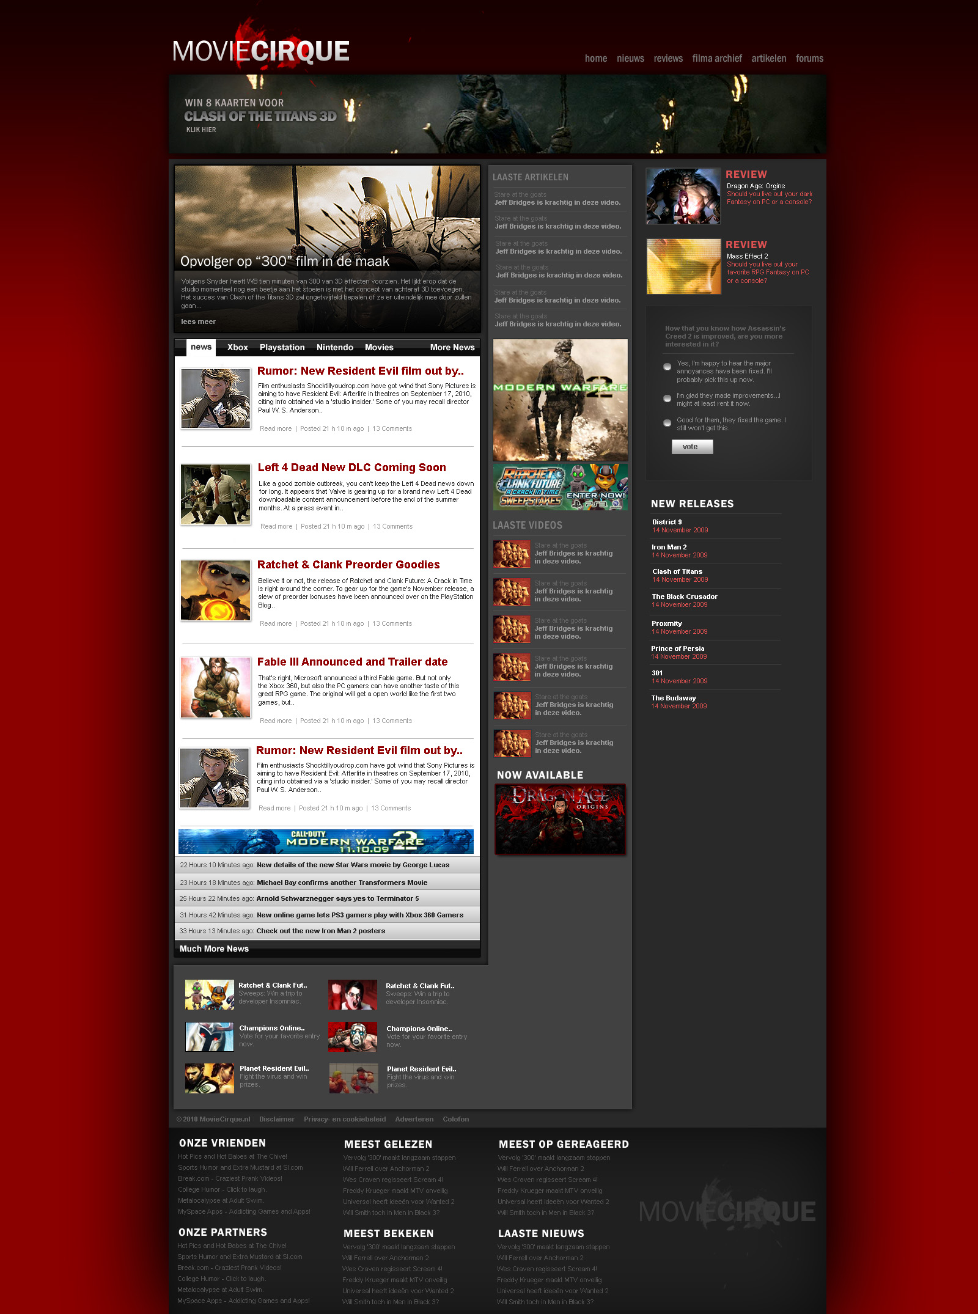
Task: Open the reviews navigation link
Action: 668,59
